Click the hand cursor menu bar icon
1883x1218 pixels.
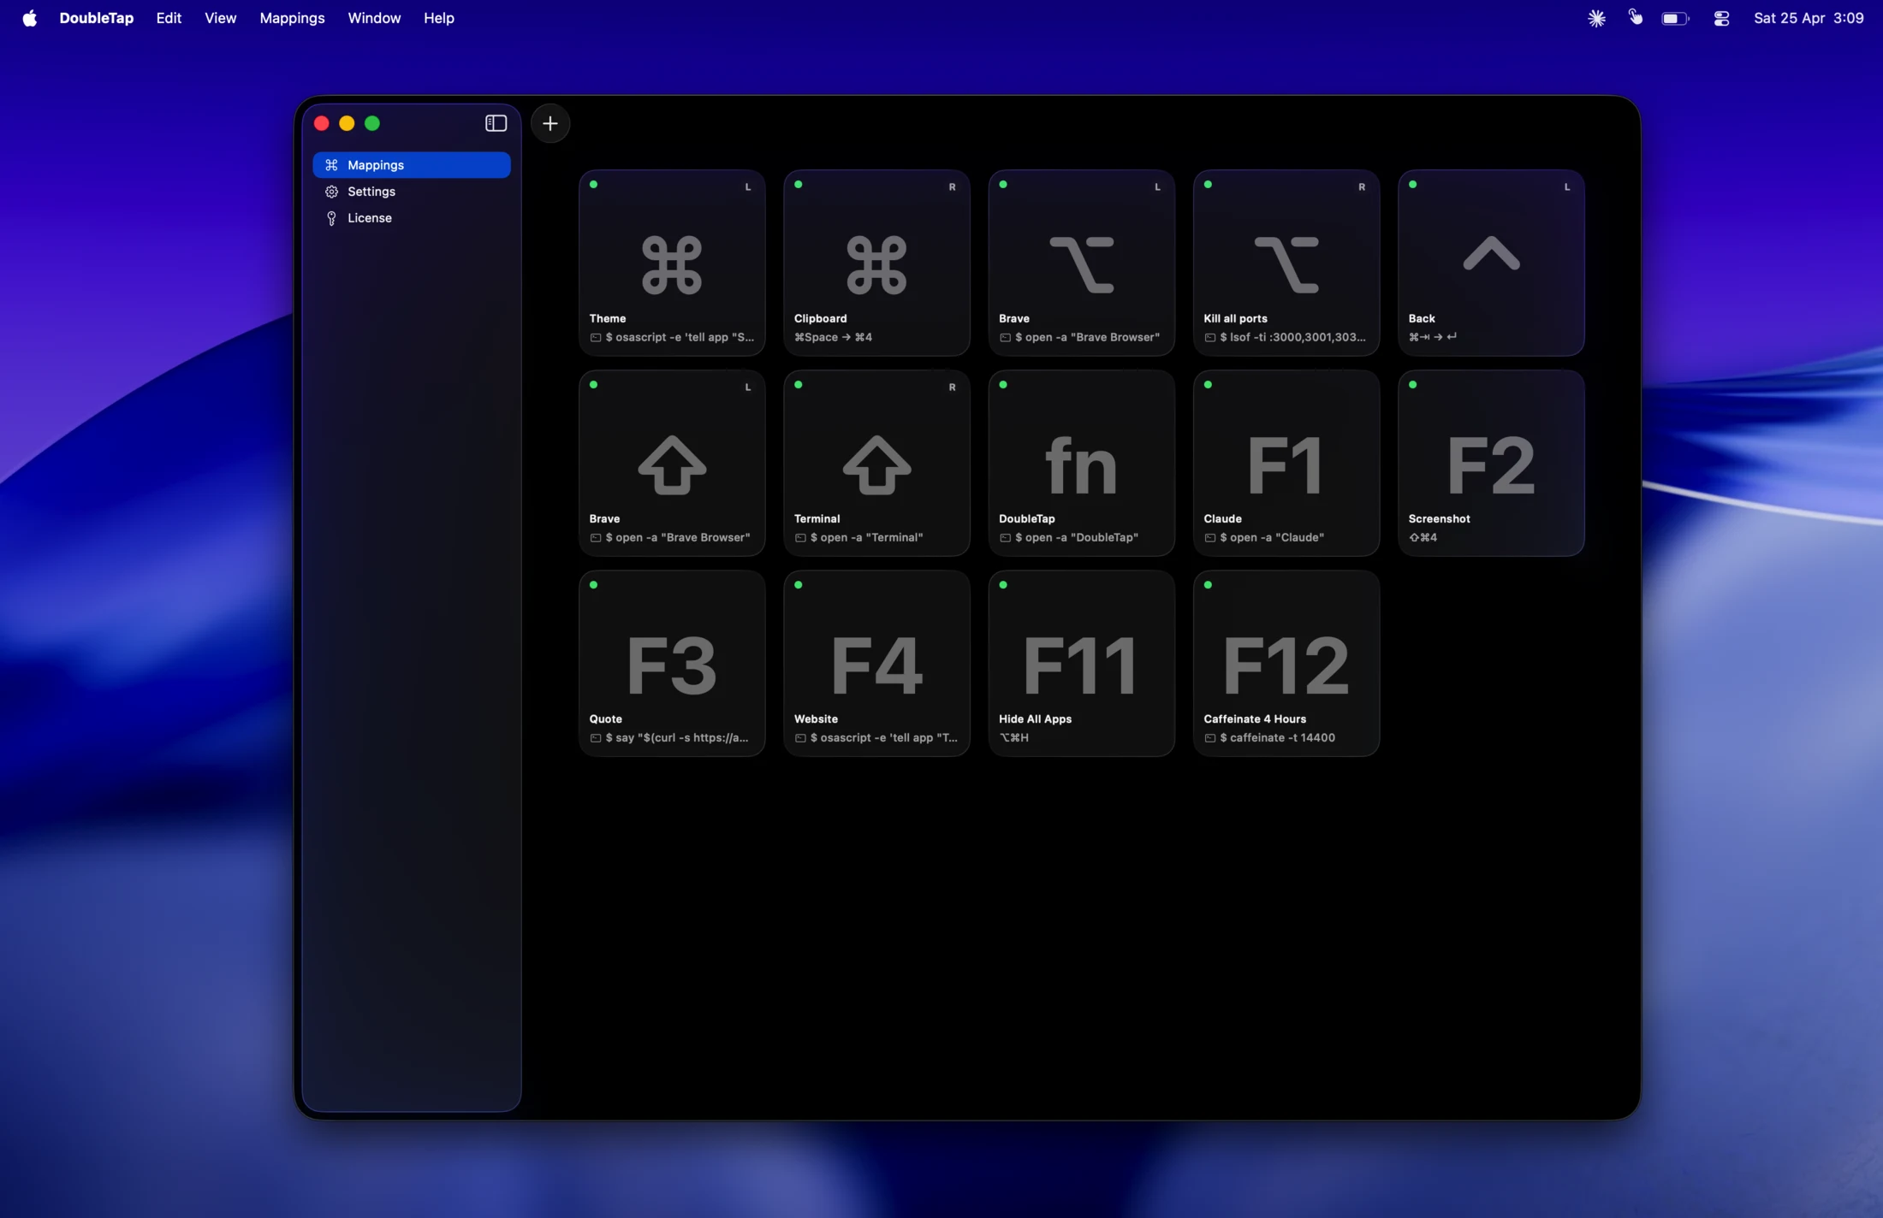tap(1636, 17)
